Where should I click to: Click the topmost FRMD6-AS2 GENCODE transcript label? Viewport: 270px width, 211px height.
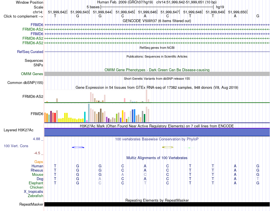pos(33,29)
